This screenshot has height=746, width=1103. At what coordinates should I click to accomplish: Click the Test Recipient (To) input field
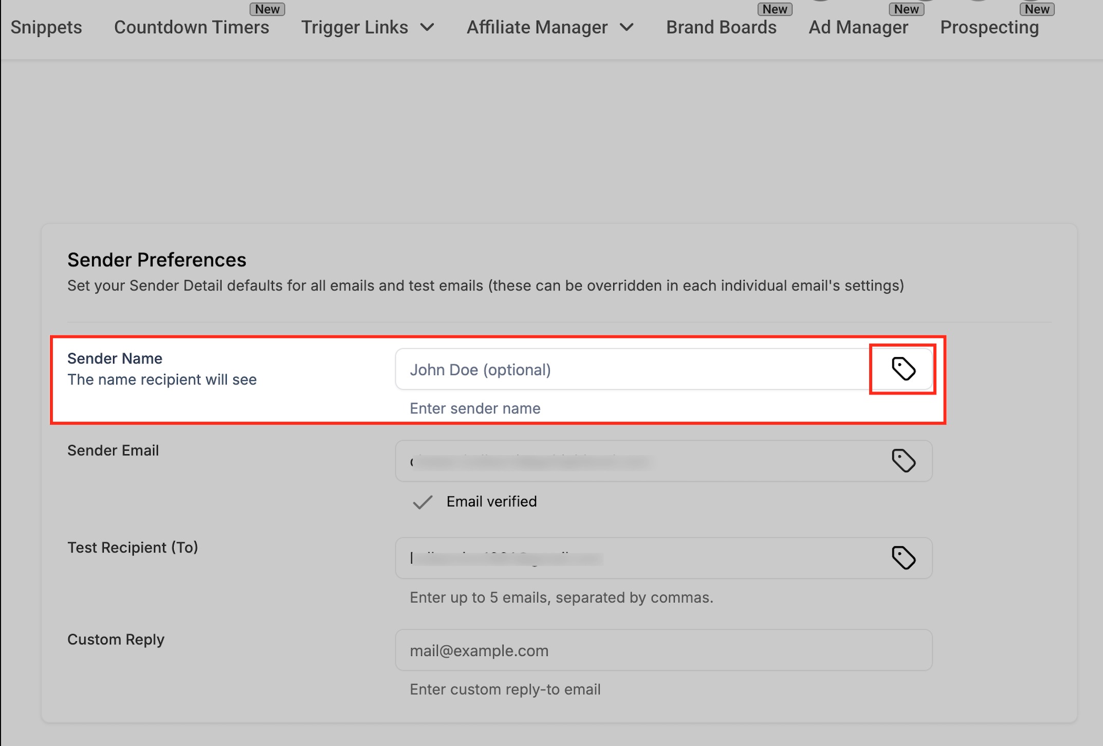(x=632, y=558)
